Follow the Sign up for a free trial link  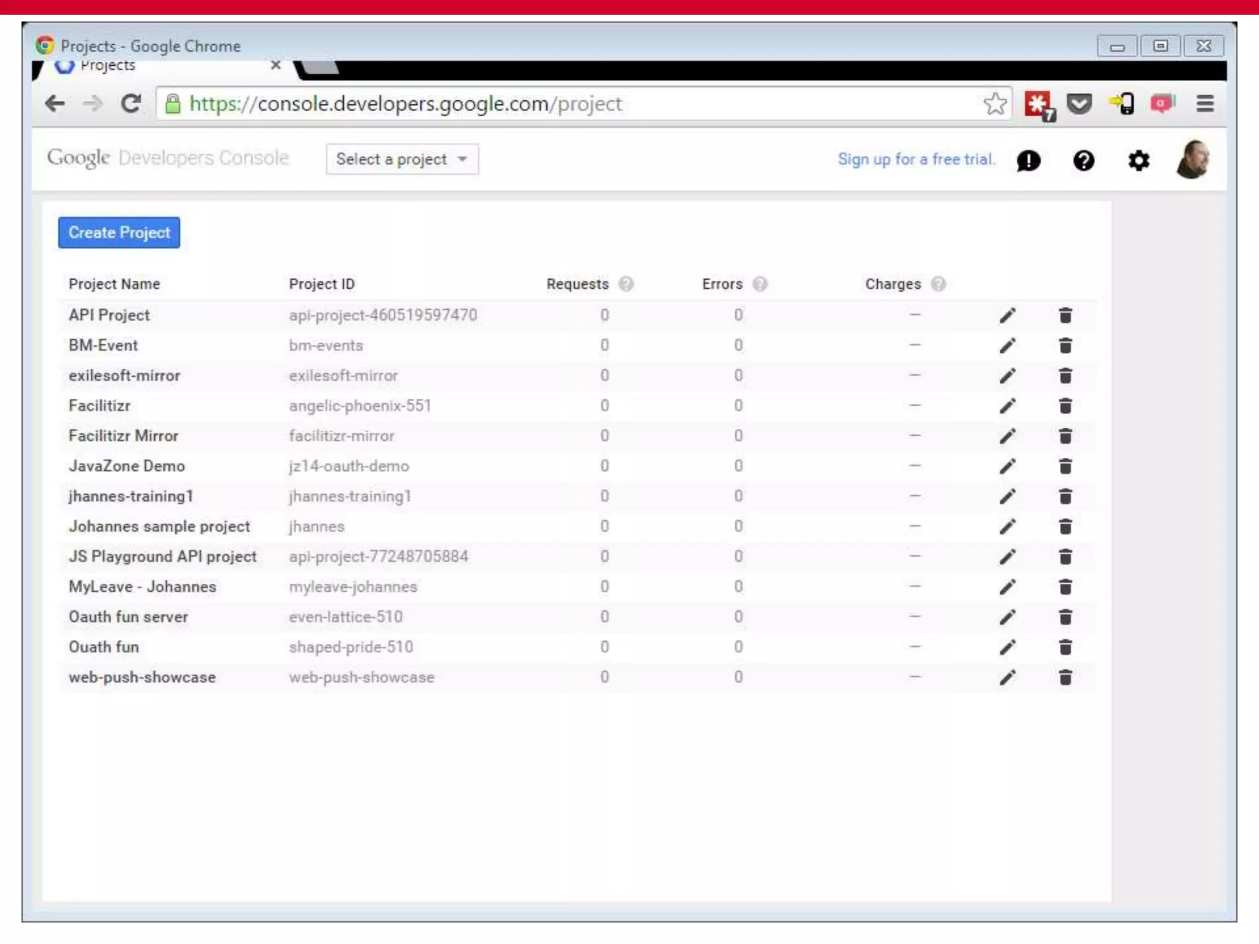[916, 159]
